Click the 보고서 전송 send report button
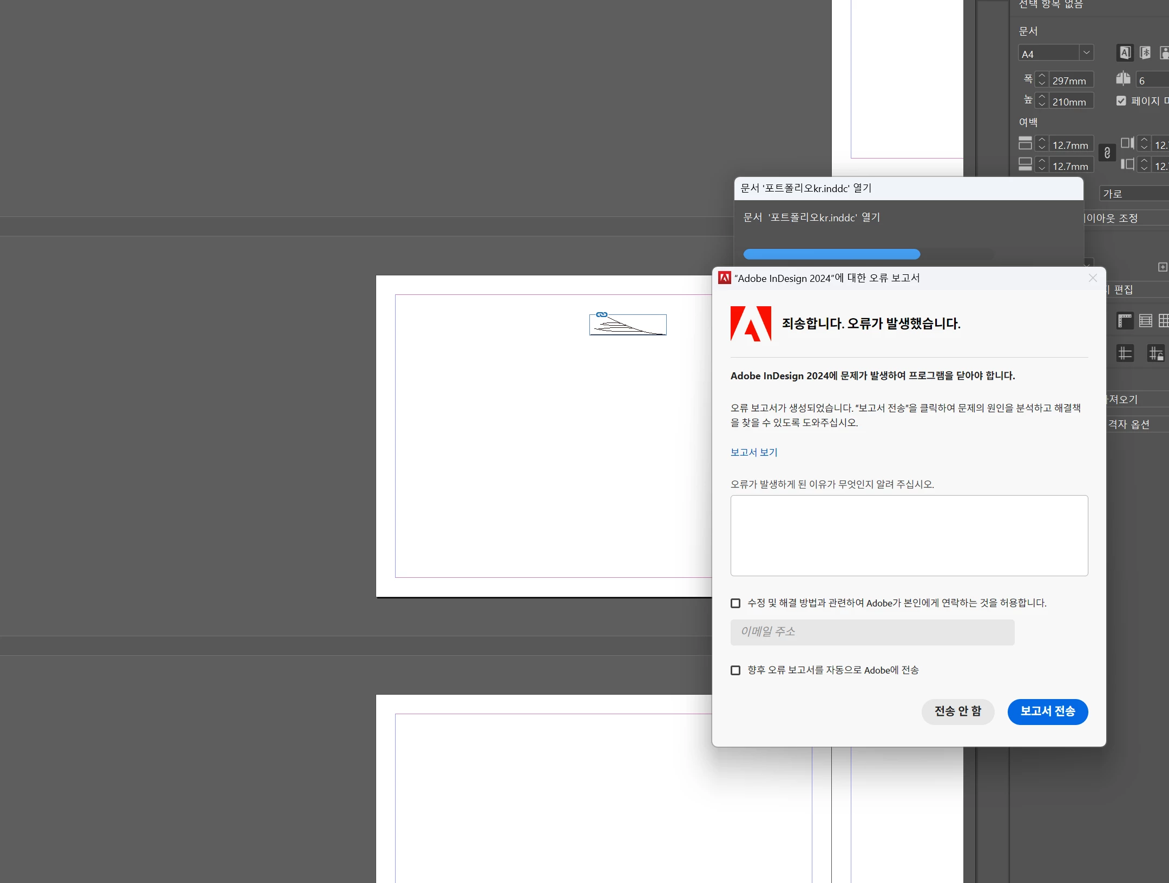 (1047, 711)
